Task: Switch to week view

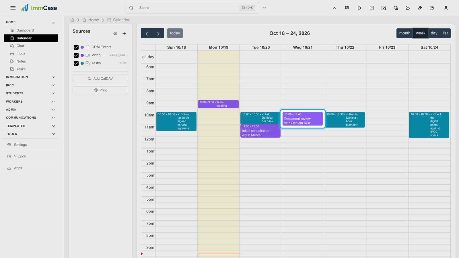Action: (421, 33)
